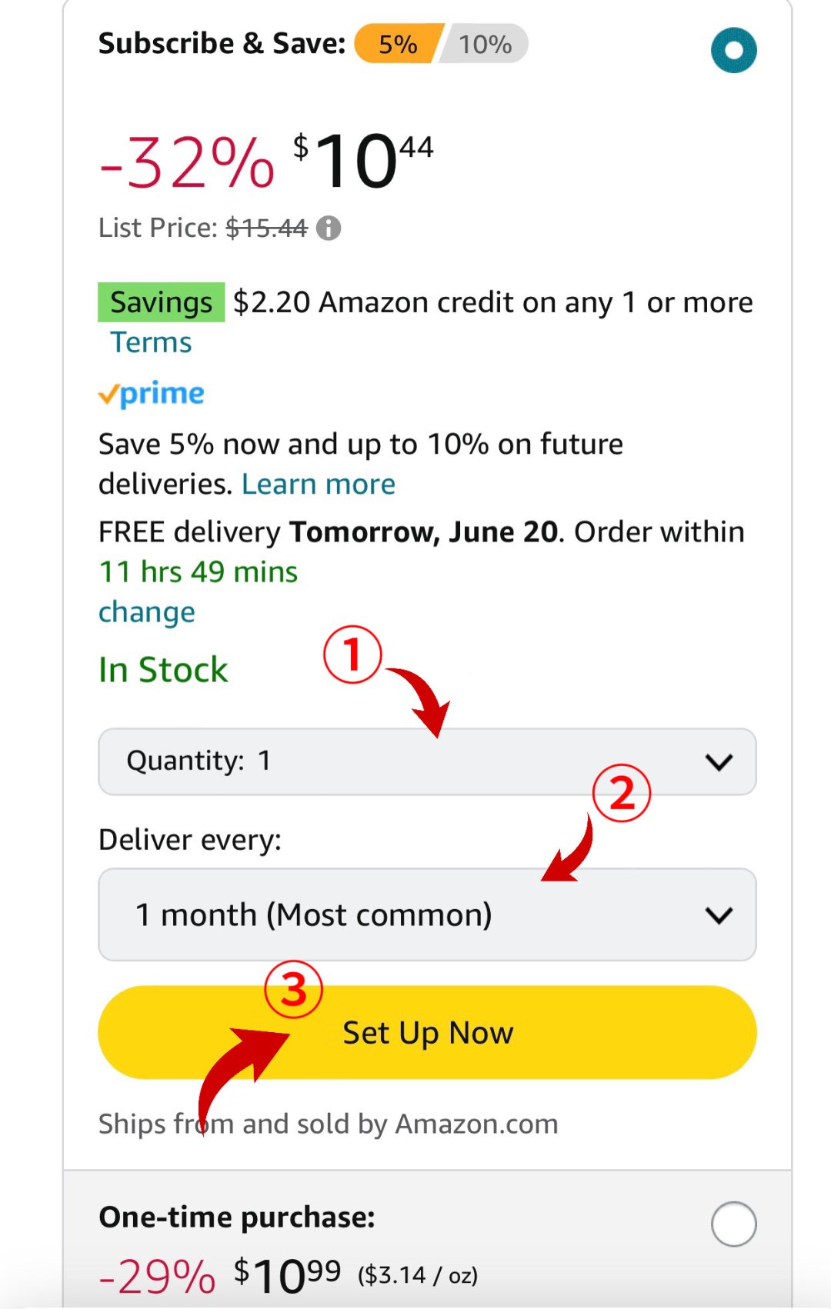Click the chevron arrow on Quantity selector
The image size is (831, 1309).
(x=719, y=762)
